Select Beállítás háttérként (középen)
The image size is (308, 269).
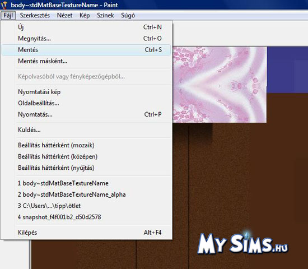[x=86, y=156]
